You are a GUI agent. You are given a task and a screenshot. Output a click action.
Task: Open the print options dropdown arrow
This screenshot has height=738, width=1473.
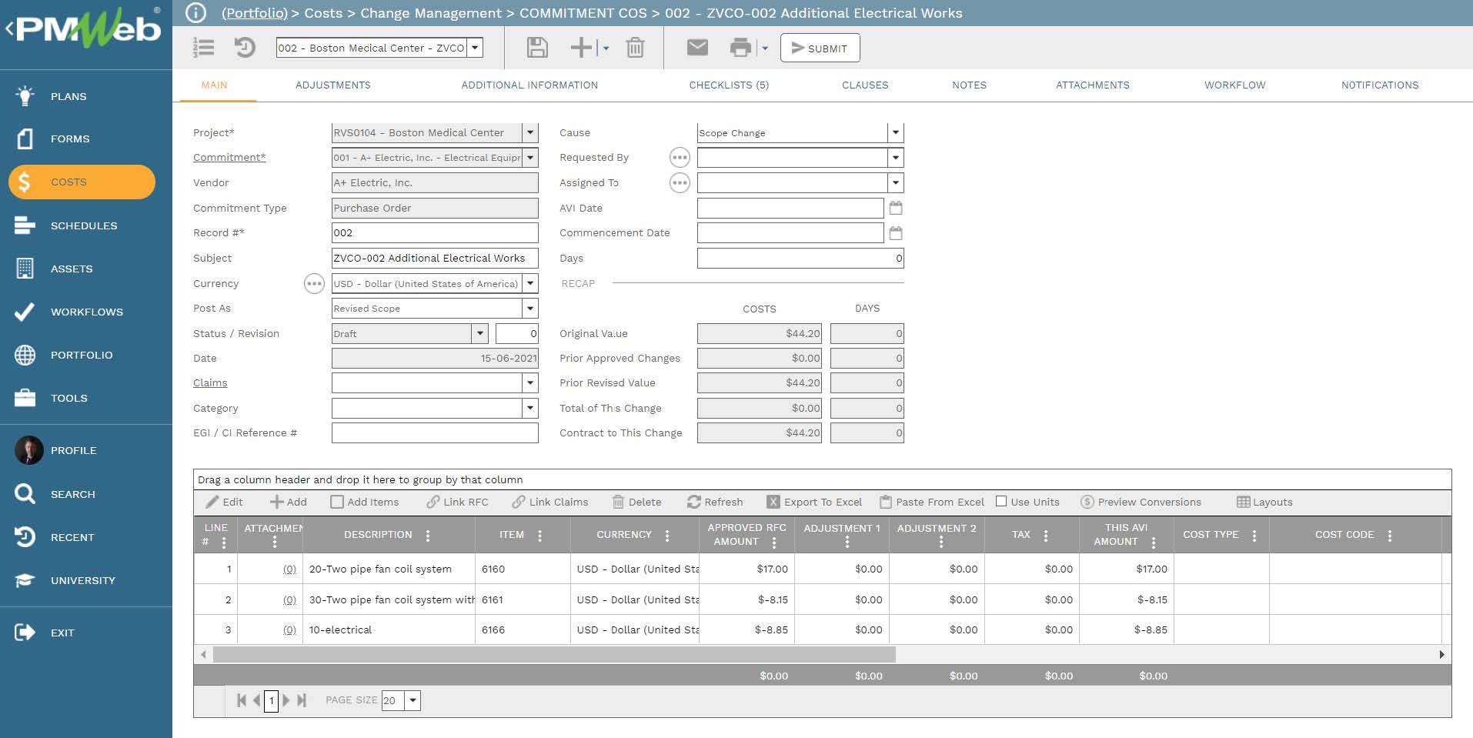click(765, 48)
